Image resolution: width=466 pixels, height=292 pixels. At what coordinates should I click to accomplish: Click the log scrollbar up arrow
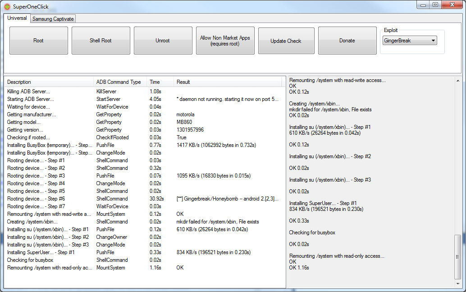[x=458, y=80]
